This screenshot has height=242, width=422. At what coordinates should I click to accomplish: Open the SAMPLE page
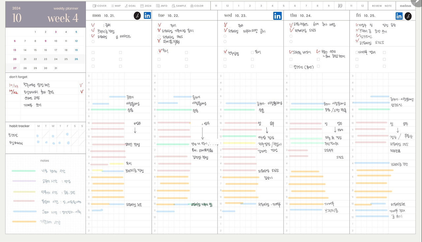tap(179, 6)
